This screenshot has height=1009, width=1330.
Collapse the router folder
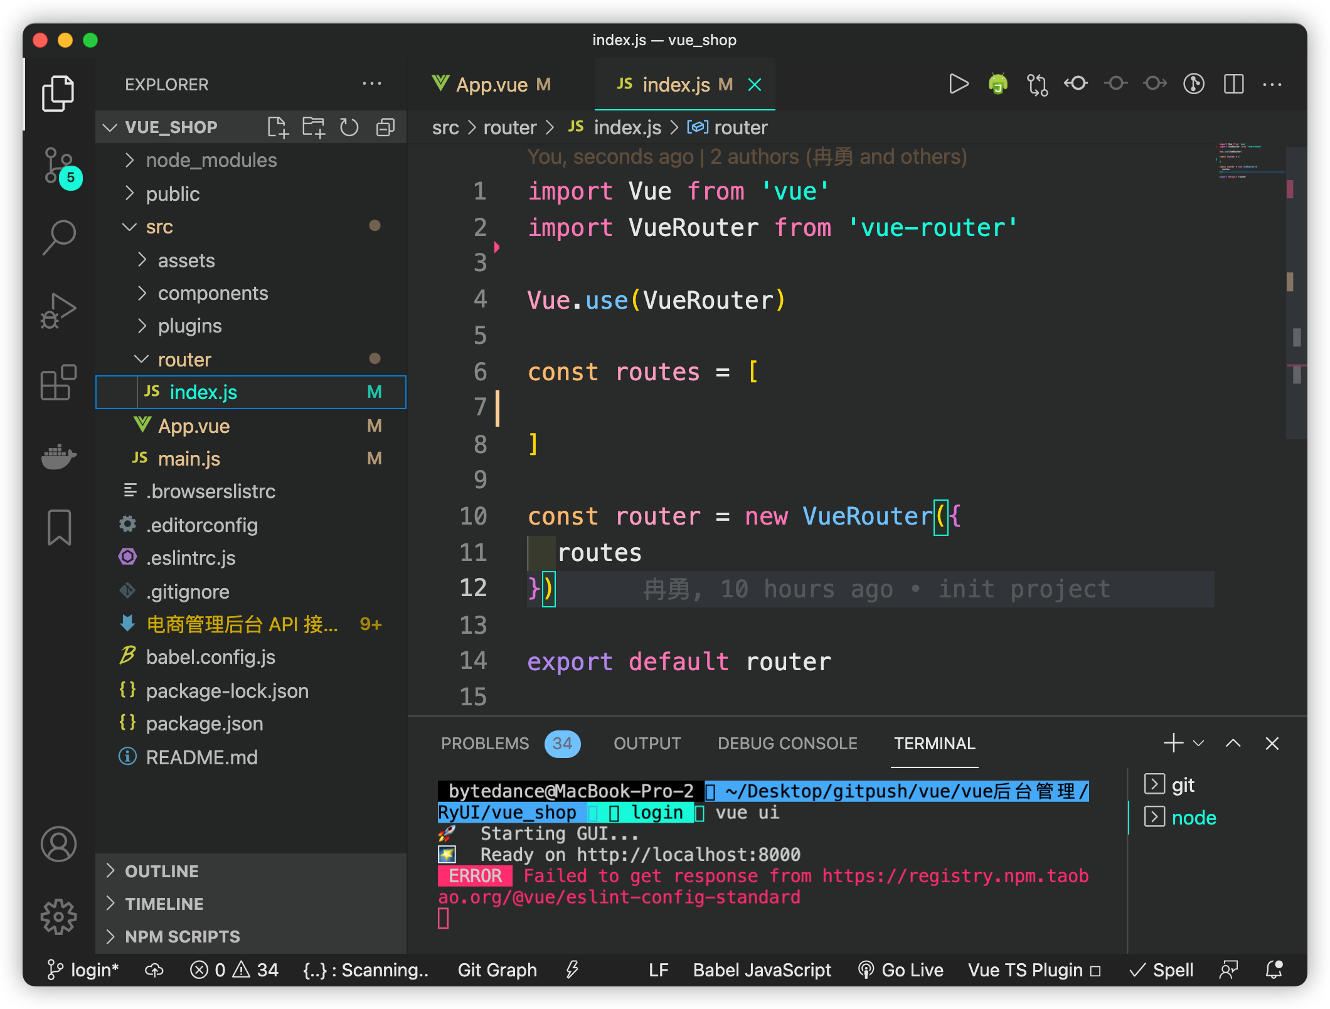coord(251,360)
